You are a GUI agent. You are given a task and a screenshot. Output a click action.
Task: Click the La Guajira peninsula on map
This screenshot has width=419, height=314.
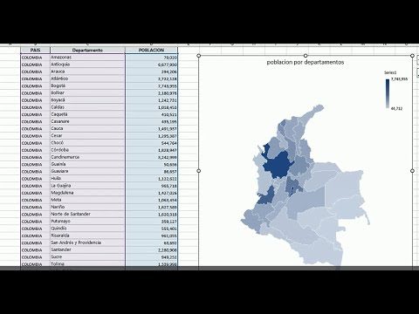pyautogui.click(x=315, y=111)
